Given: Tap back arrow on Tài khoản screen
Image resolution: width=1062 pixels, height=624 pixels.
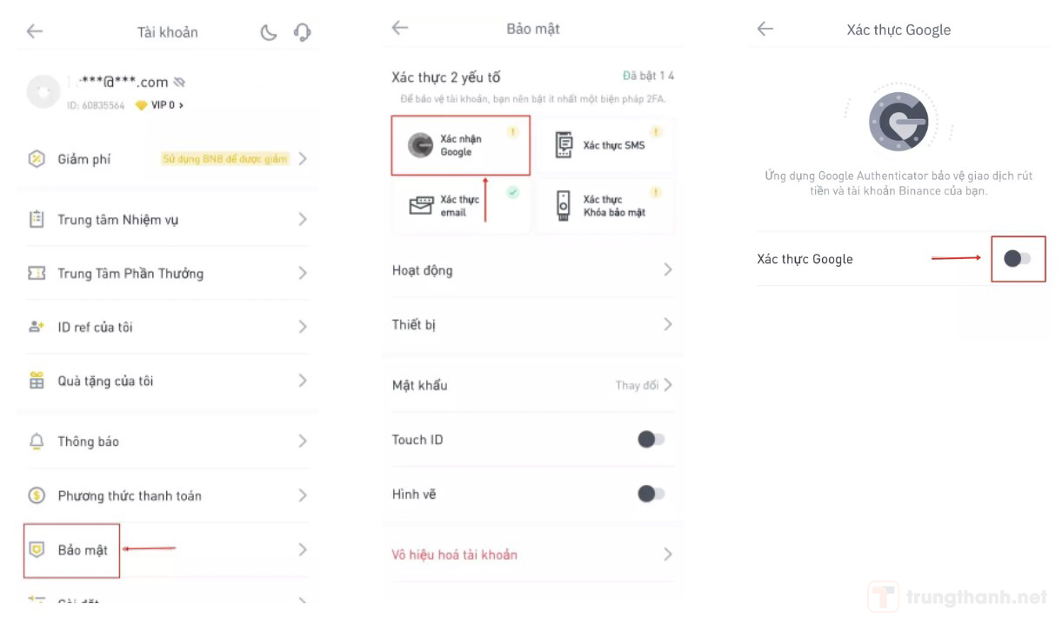Looking at the screenshot, I should [x=34, y=31].
